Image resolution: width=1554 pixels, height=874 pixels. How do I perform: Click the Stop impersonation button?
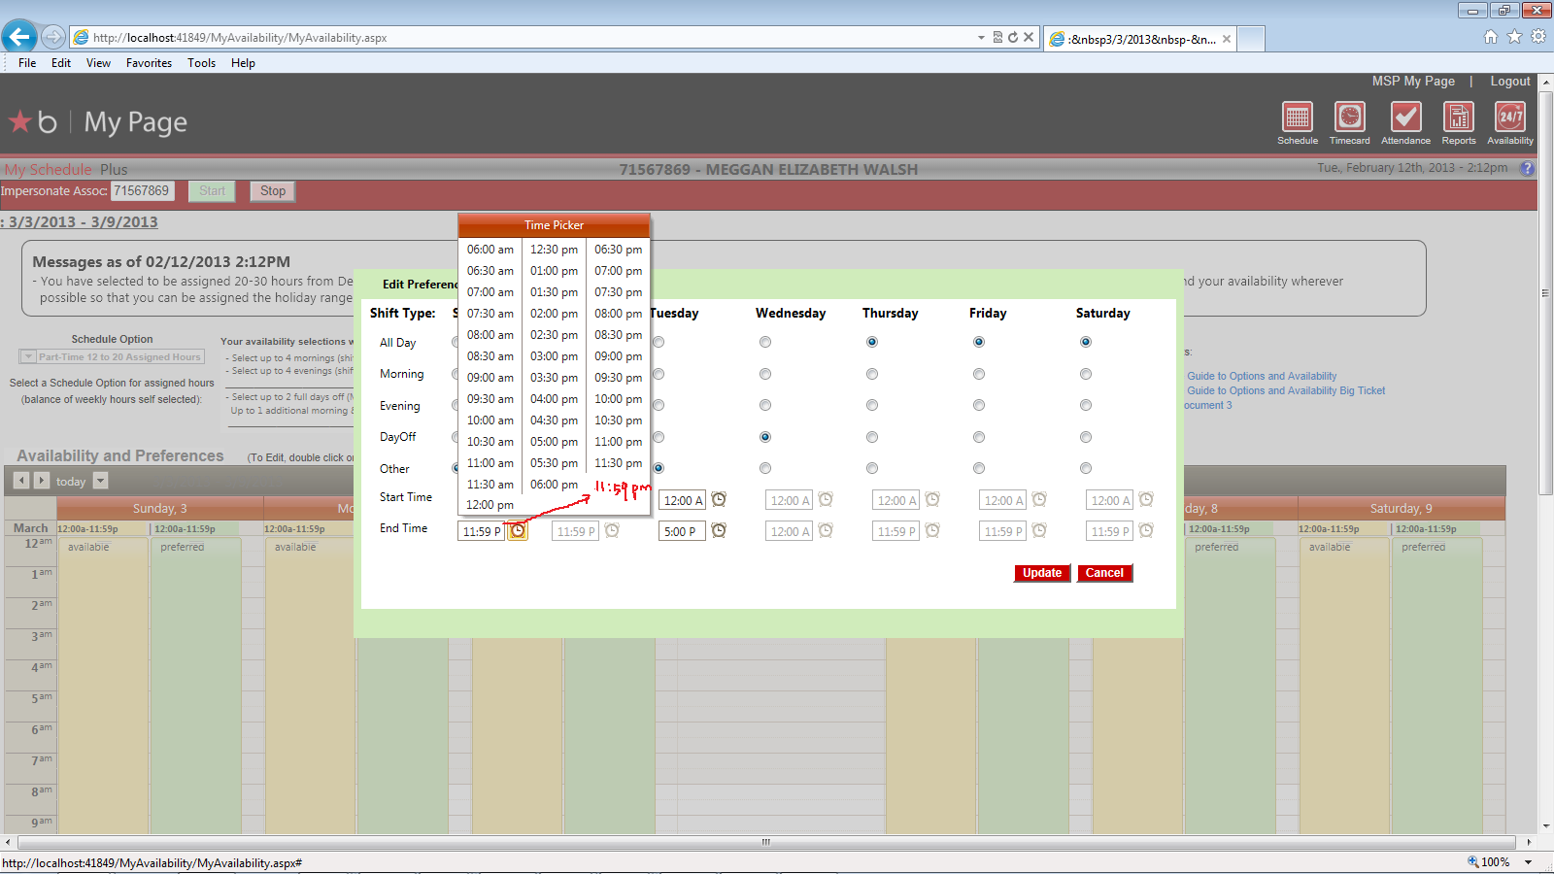[273, 191]
